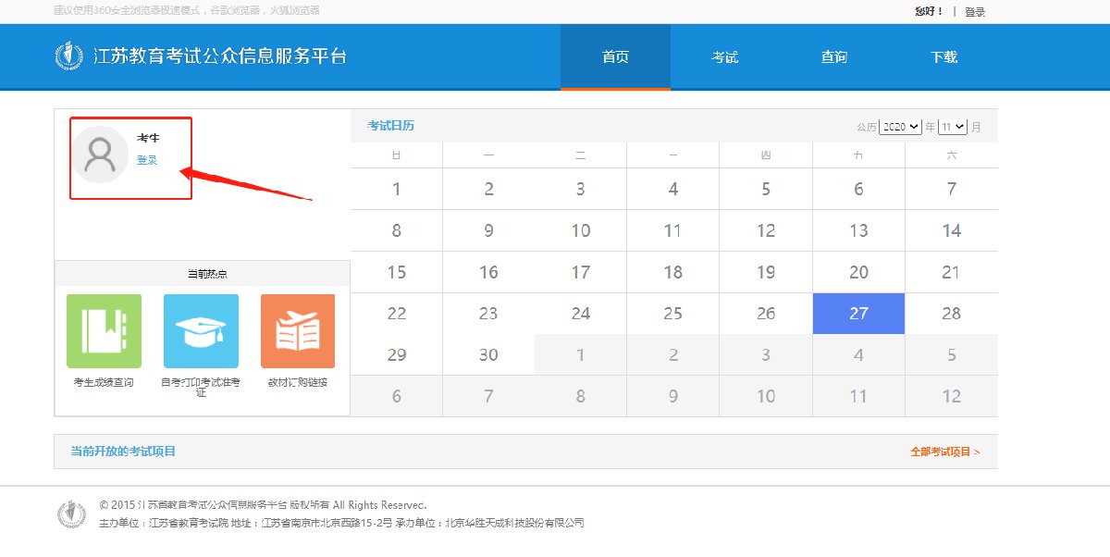Open the orange book 教材订购链接 icon
The width and height of the screenshot is (1110, 557).
point(297,331)
